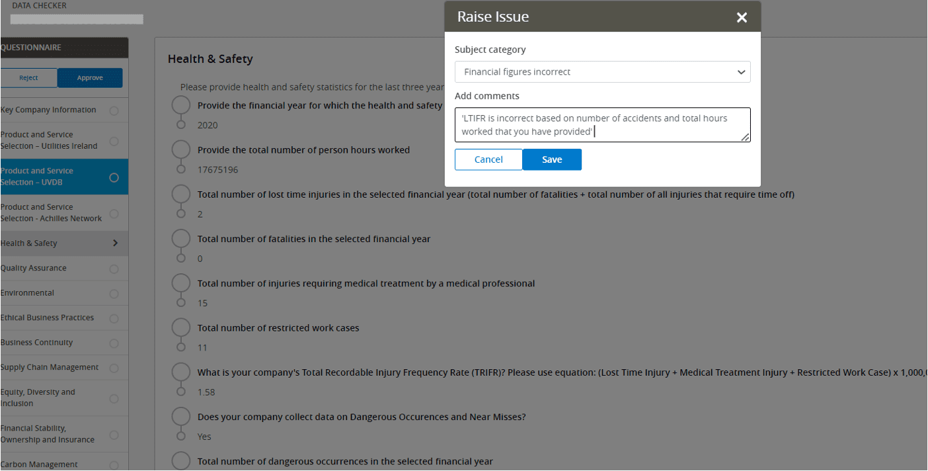This screenshot has height=471, width=928.
Task: Click the fatalities question marker icon
Action: (x=181, y=239)
